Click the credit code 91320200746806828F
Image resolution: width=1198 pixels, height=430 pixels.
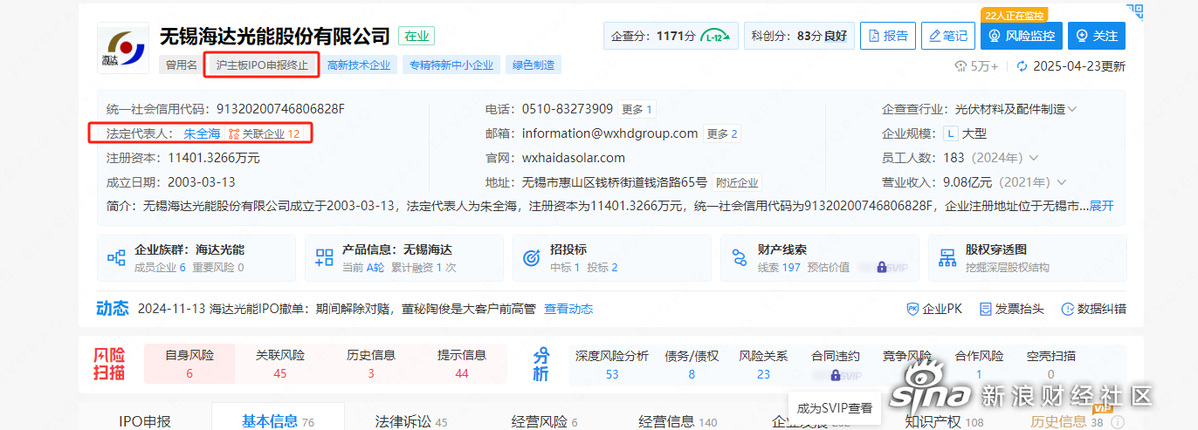(280, 109)
